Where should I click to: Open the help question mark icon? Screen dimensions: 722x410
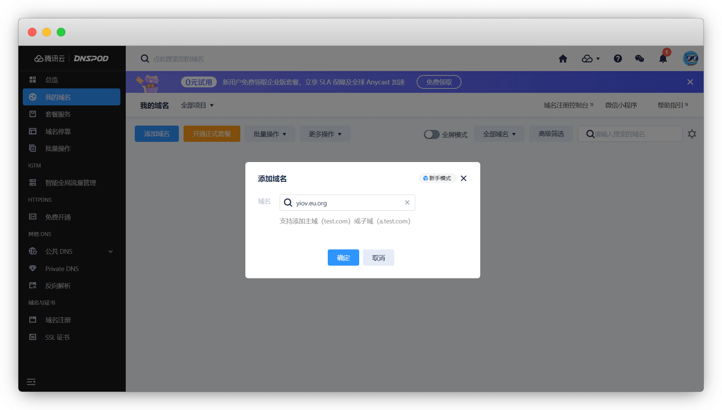coord(618,59)
